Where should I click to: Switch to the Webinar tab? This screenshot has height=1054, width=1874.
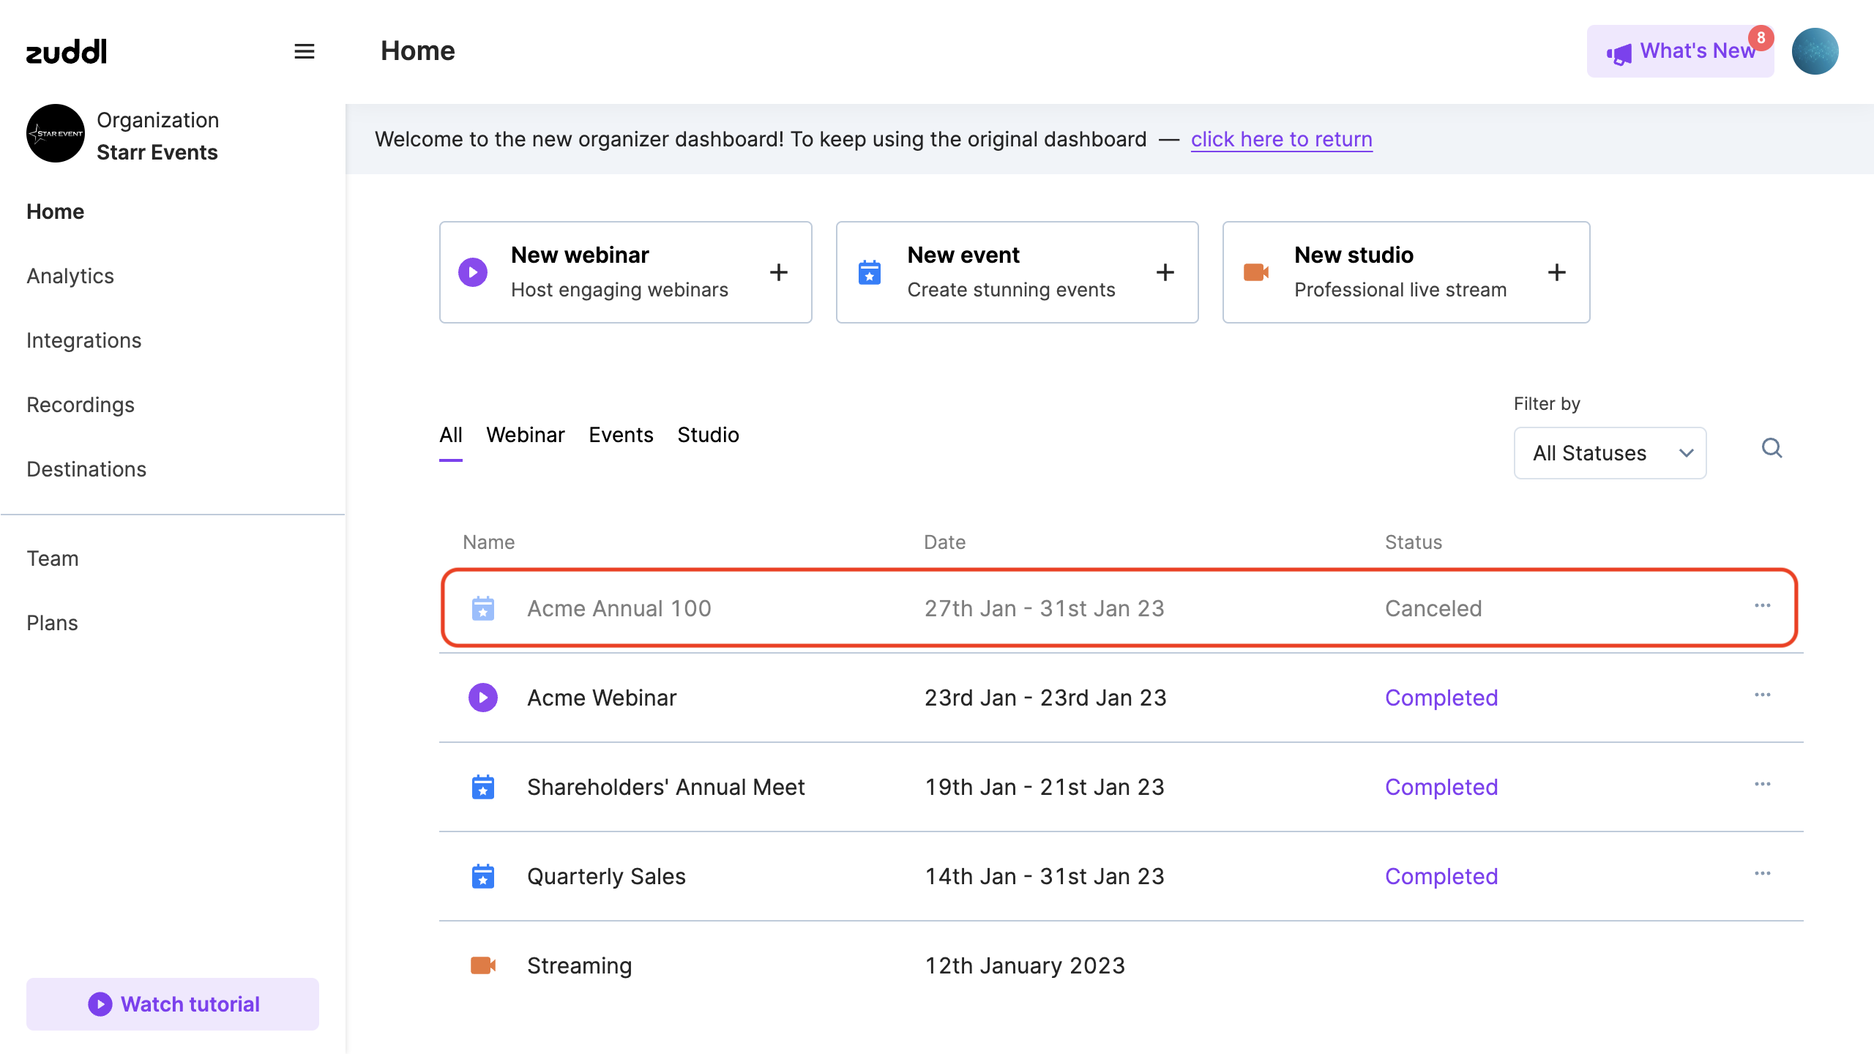[525, 435]
